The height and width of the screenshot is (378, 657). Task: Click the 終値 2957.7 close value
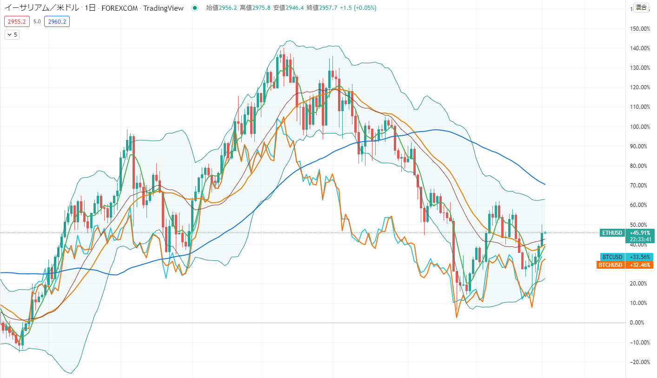click(322, 8)
